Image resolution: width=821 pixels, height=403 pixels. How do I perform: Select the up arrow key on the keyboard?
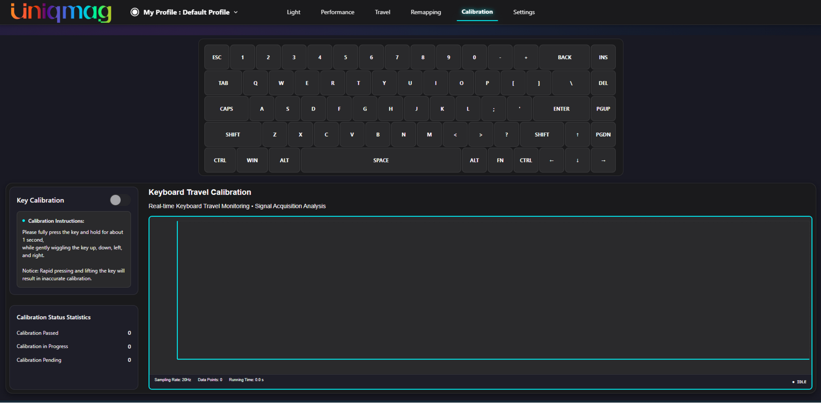(577, 135)
